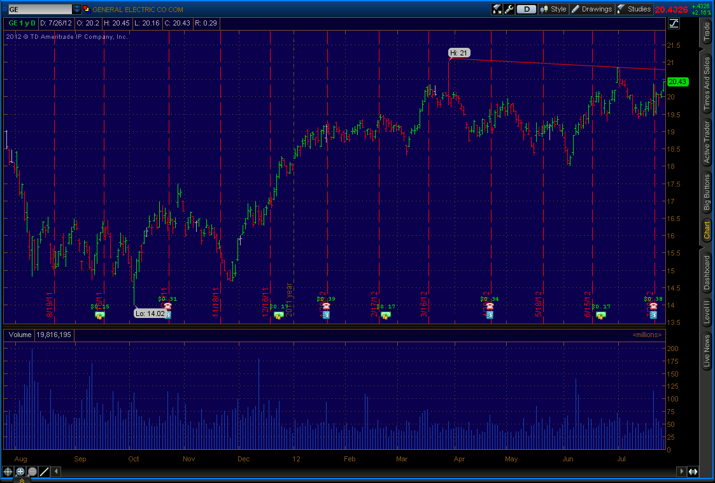Viewport: 715px width, 483px height.
Task: Select the crosshair pan tool icon
Action: coord(8,472)
